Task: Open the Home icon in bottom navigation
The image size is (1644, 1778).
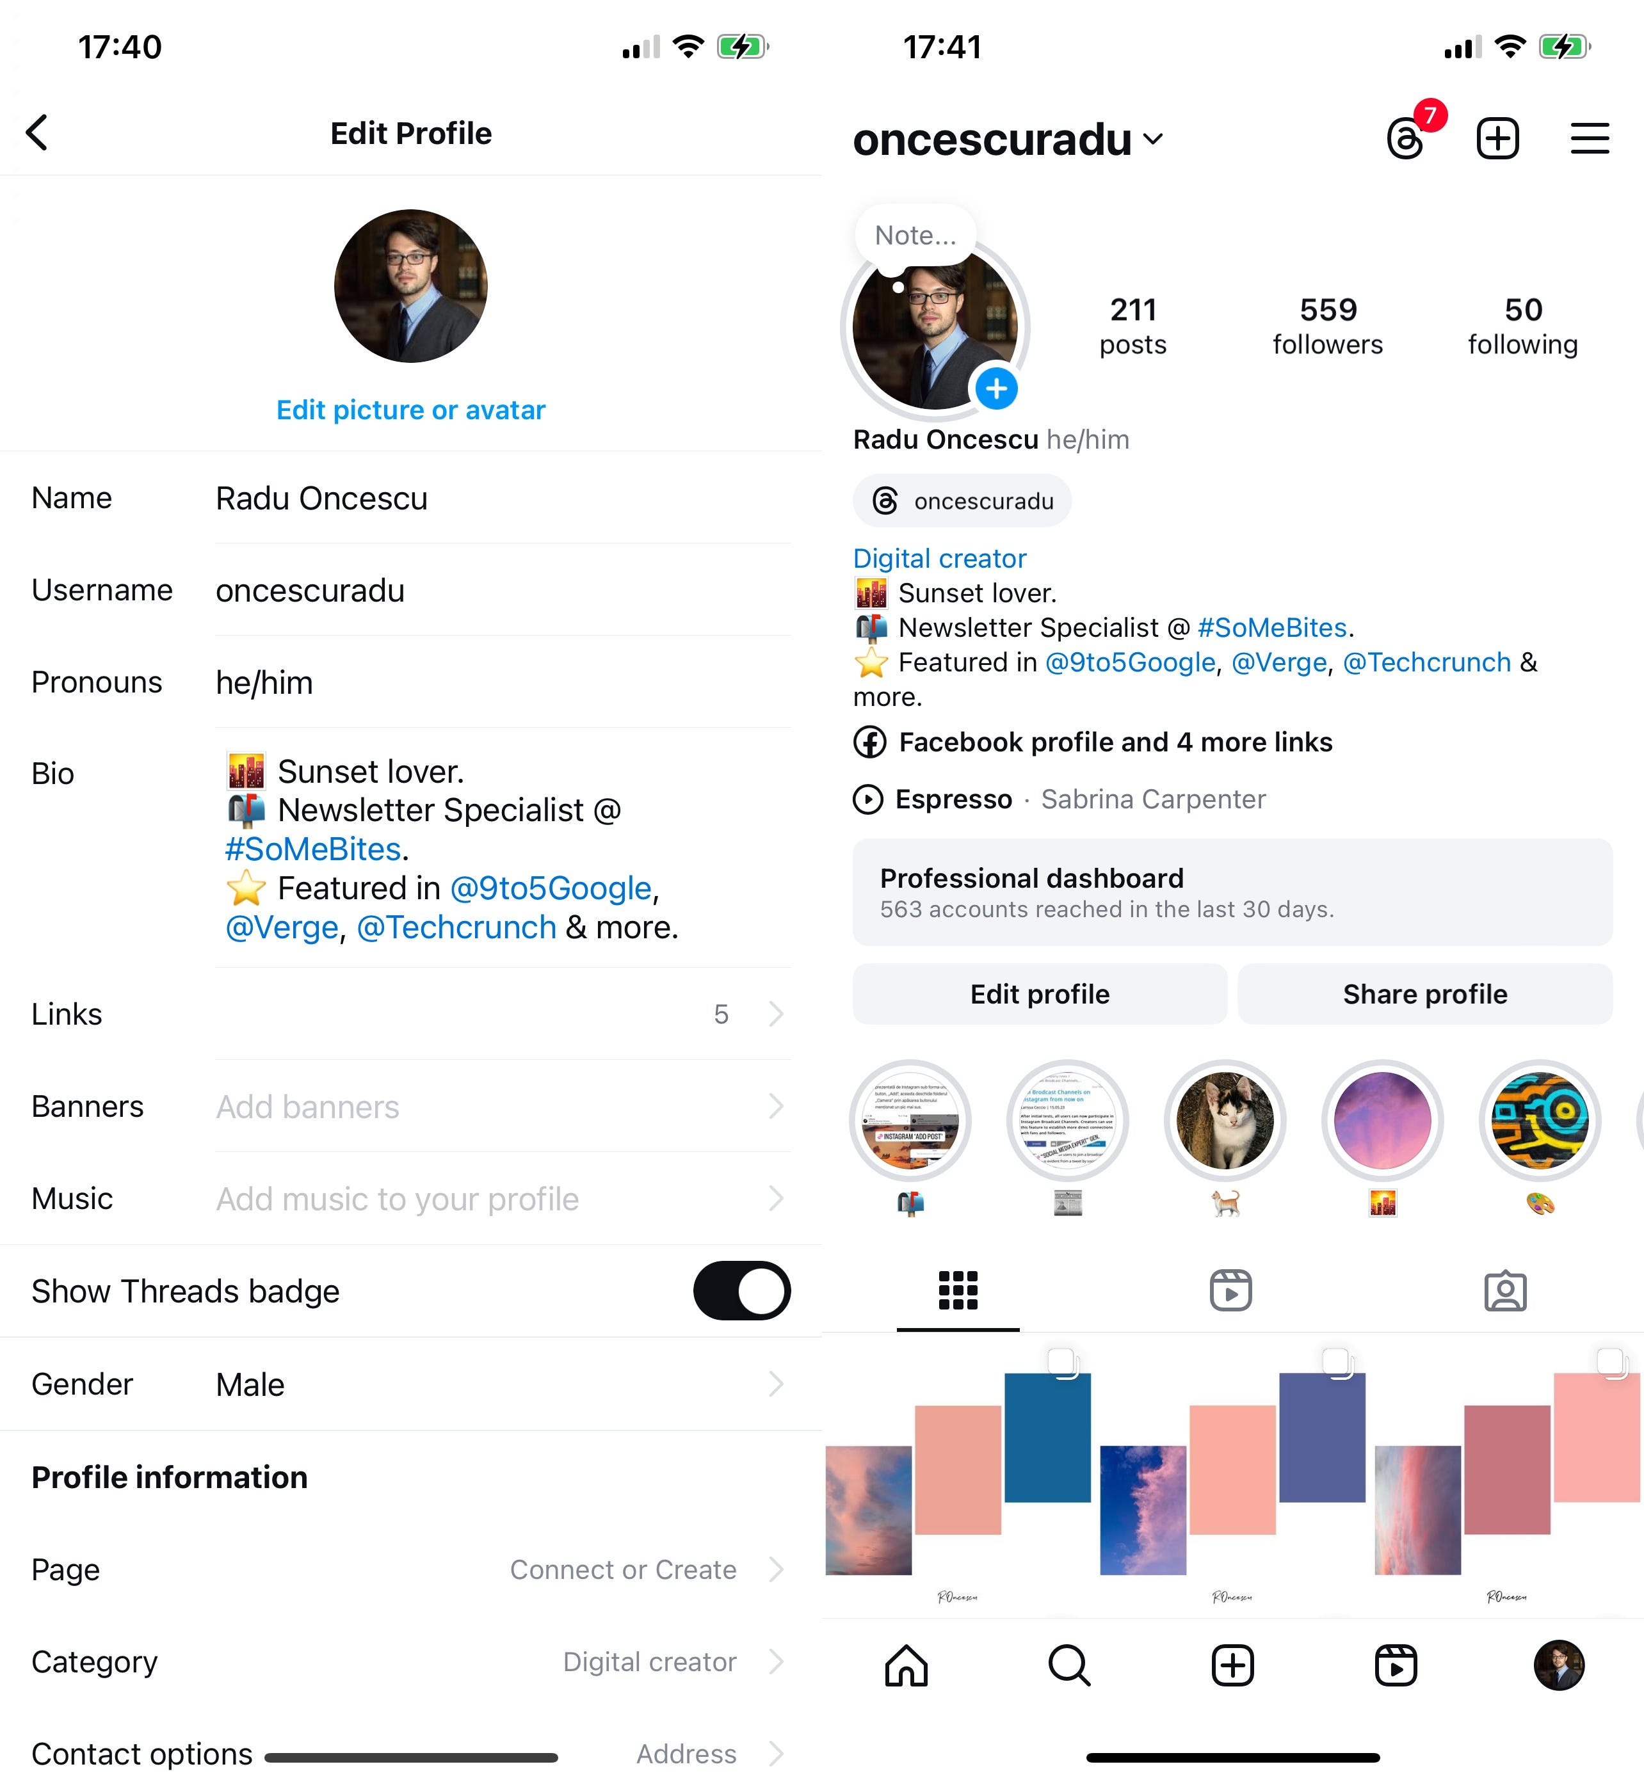Action: coord(906,1665)
